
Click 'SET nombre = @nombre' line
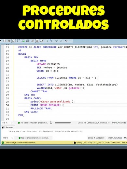[x=52, y=68]
